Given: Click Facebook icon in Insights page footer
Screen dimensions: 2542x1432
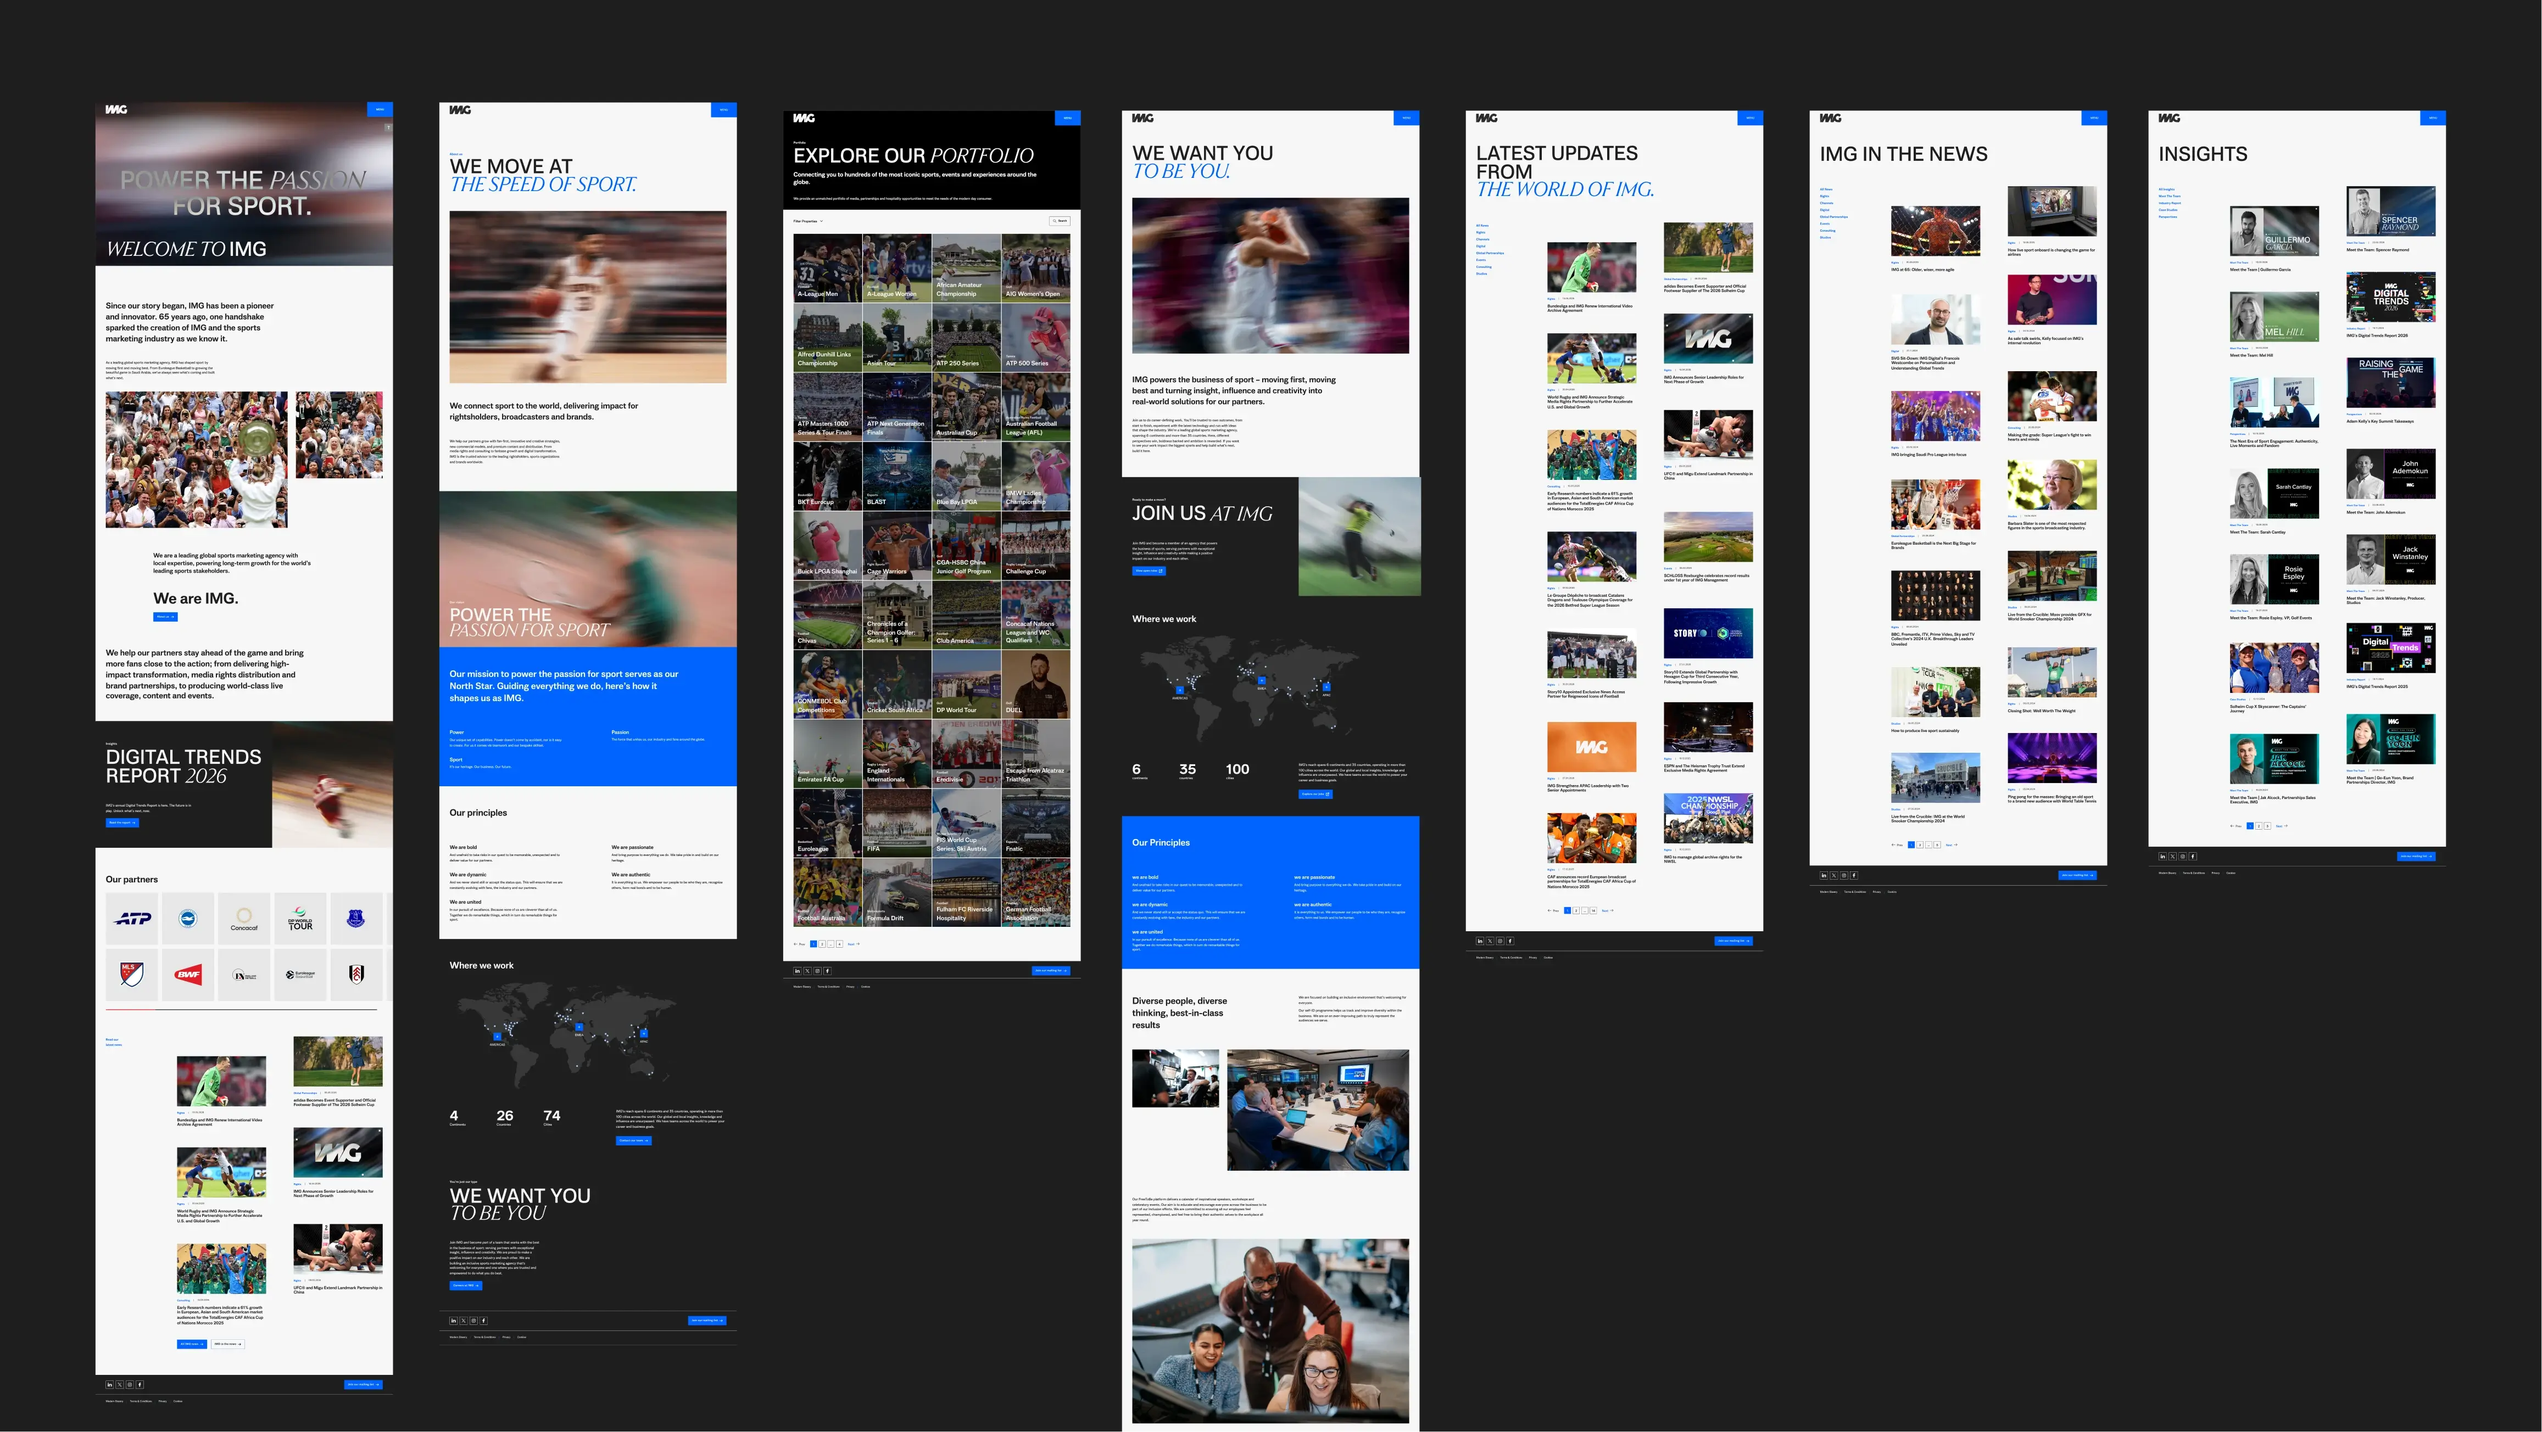Looking at the screenshot, I should click(x=2192, y=856).
